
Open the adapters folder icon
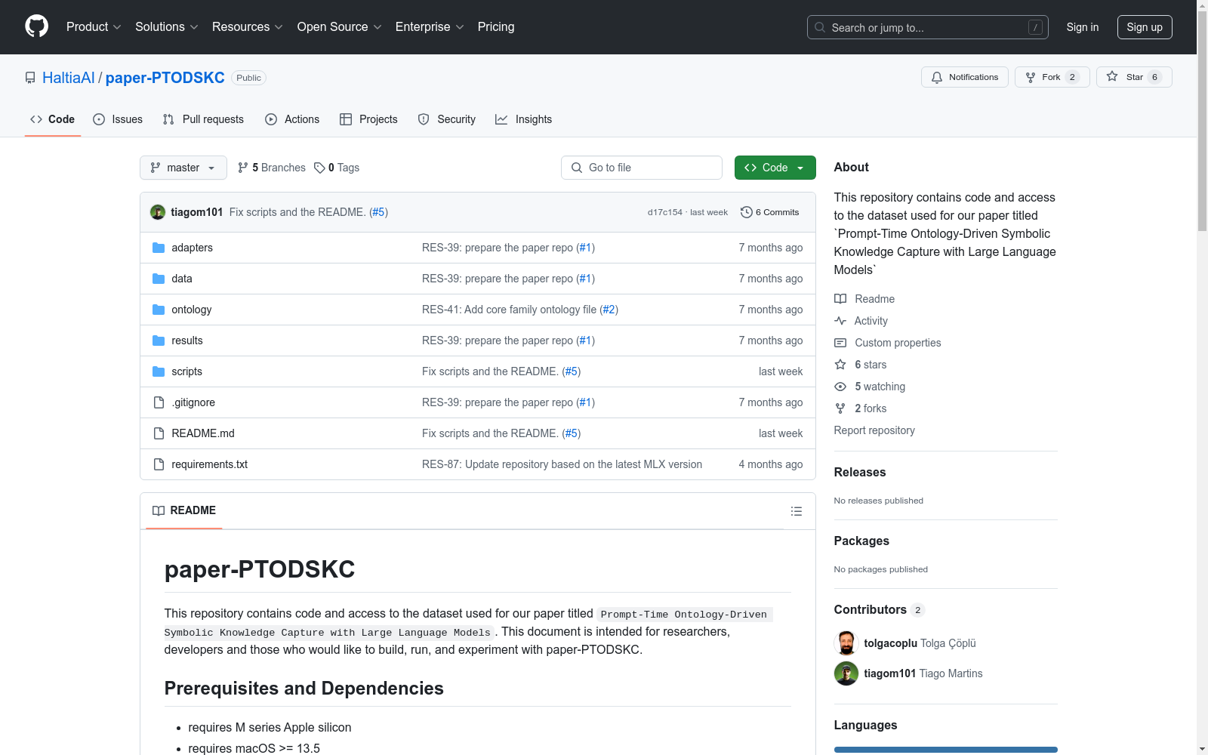pos(159,248)
